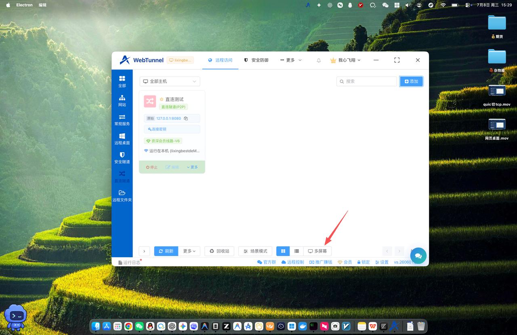
Task: Expand 更多 dropdown next to 刷新
Action: tap(189, 251)
